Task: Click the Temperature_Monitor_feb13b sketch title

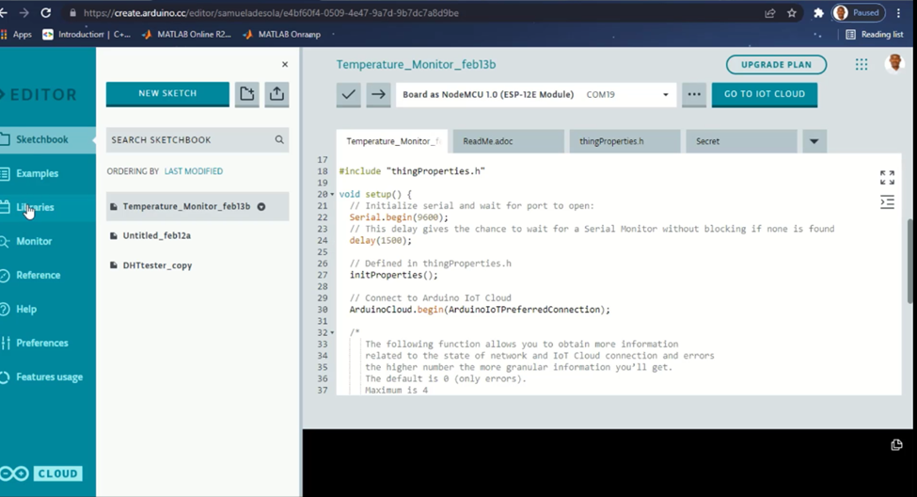Action: [416, 64]
